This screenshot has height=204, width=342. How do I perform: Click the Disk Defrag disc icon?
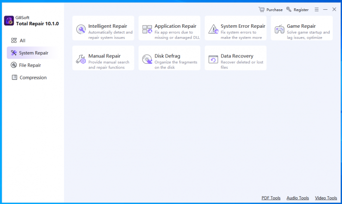[x=147, y=59]
